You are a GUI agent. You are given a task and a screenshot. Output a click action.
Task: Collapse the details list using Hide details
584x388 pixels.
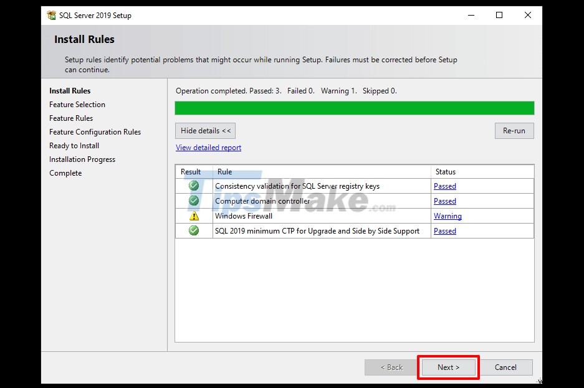click(x=205, y=130)
